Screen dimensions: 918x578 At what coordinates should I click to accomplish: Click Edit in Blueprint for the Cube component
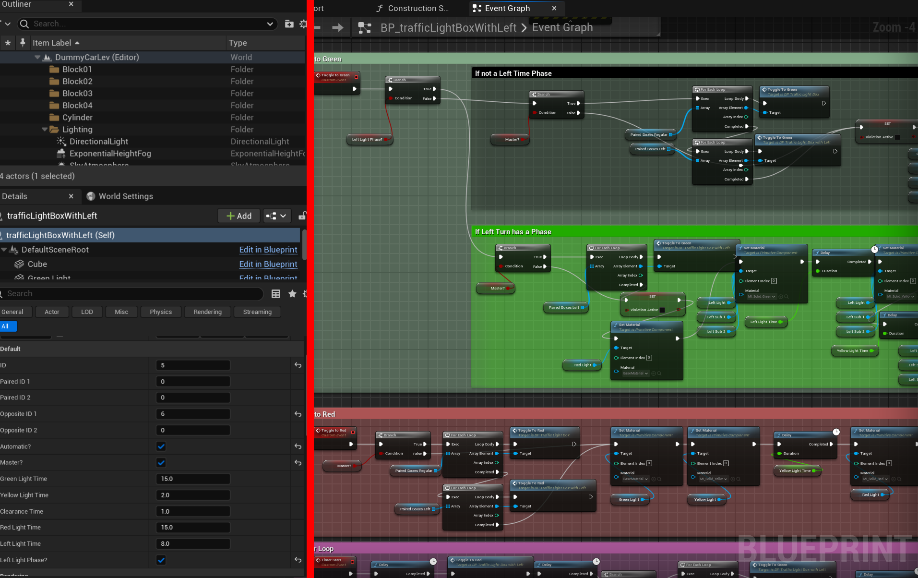click(x=268, y=264)
